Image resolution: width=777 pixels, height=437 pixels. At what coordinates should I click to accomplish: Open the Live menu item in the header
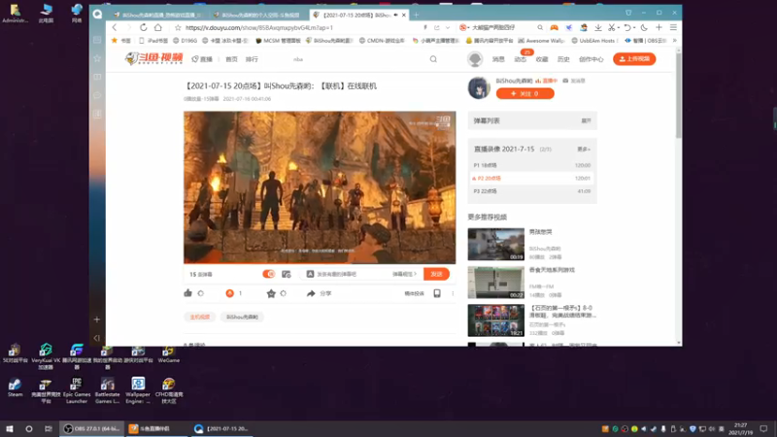pos(202,59)
